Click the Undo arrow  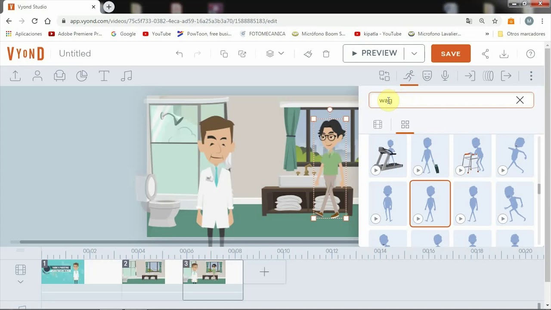[179, 54]
